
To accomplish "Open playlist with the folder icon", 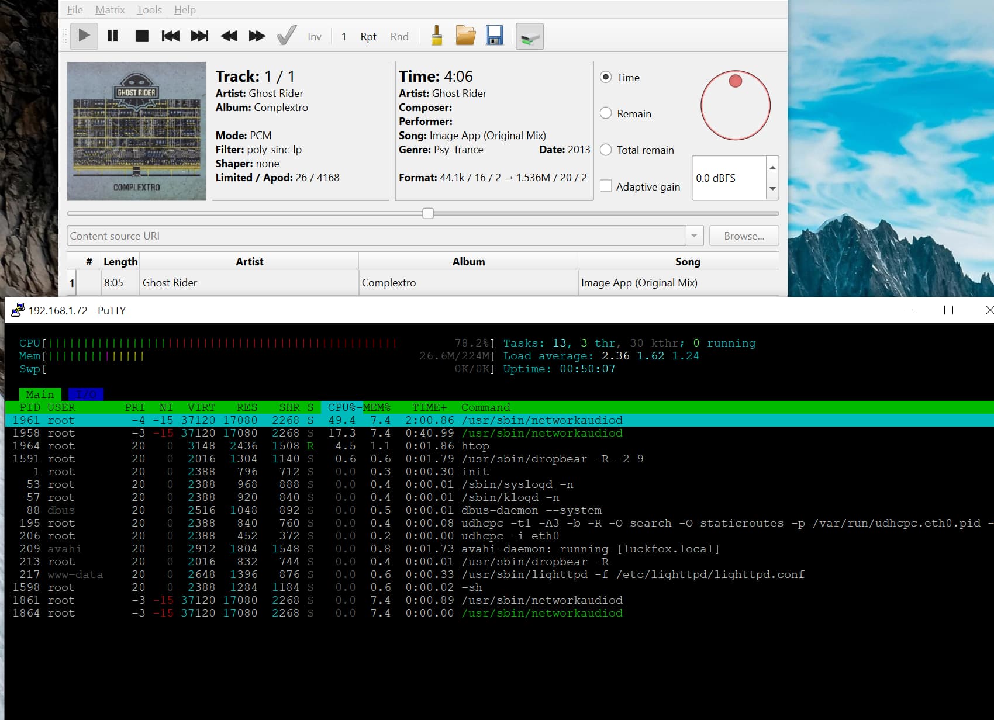I will [465, 36].
